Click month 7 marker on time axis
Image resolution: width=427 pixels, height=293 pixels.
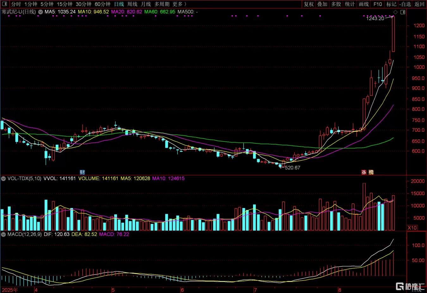pos(255,290)
